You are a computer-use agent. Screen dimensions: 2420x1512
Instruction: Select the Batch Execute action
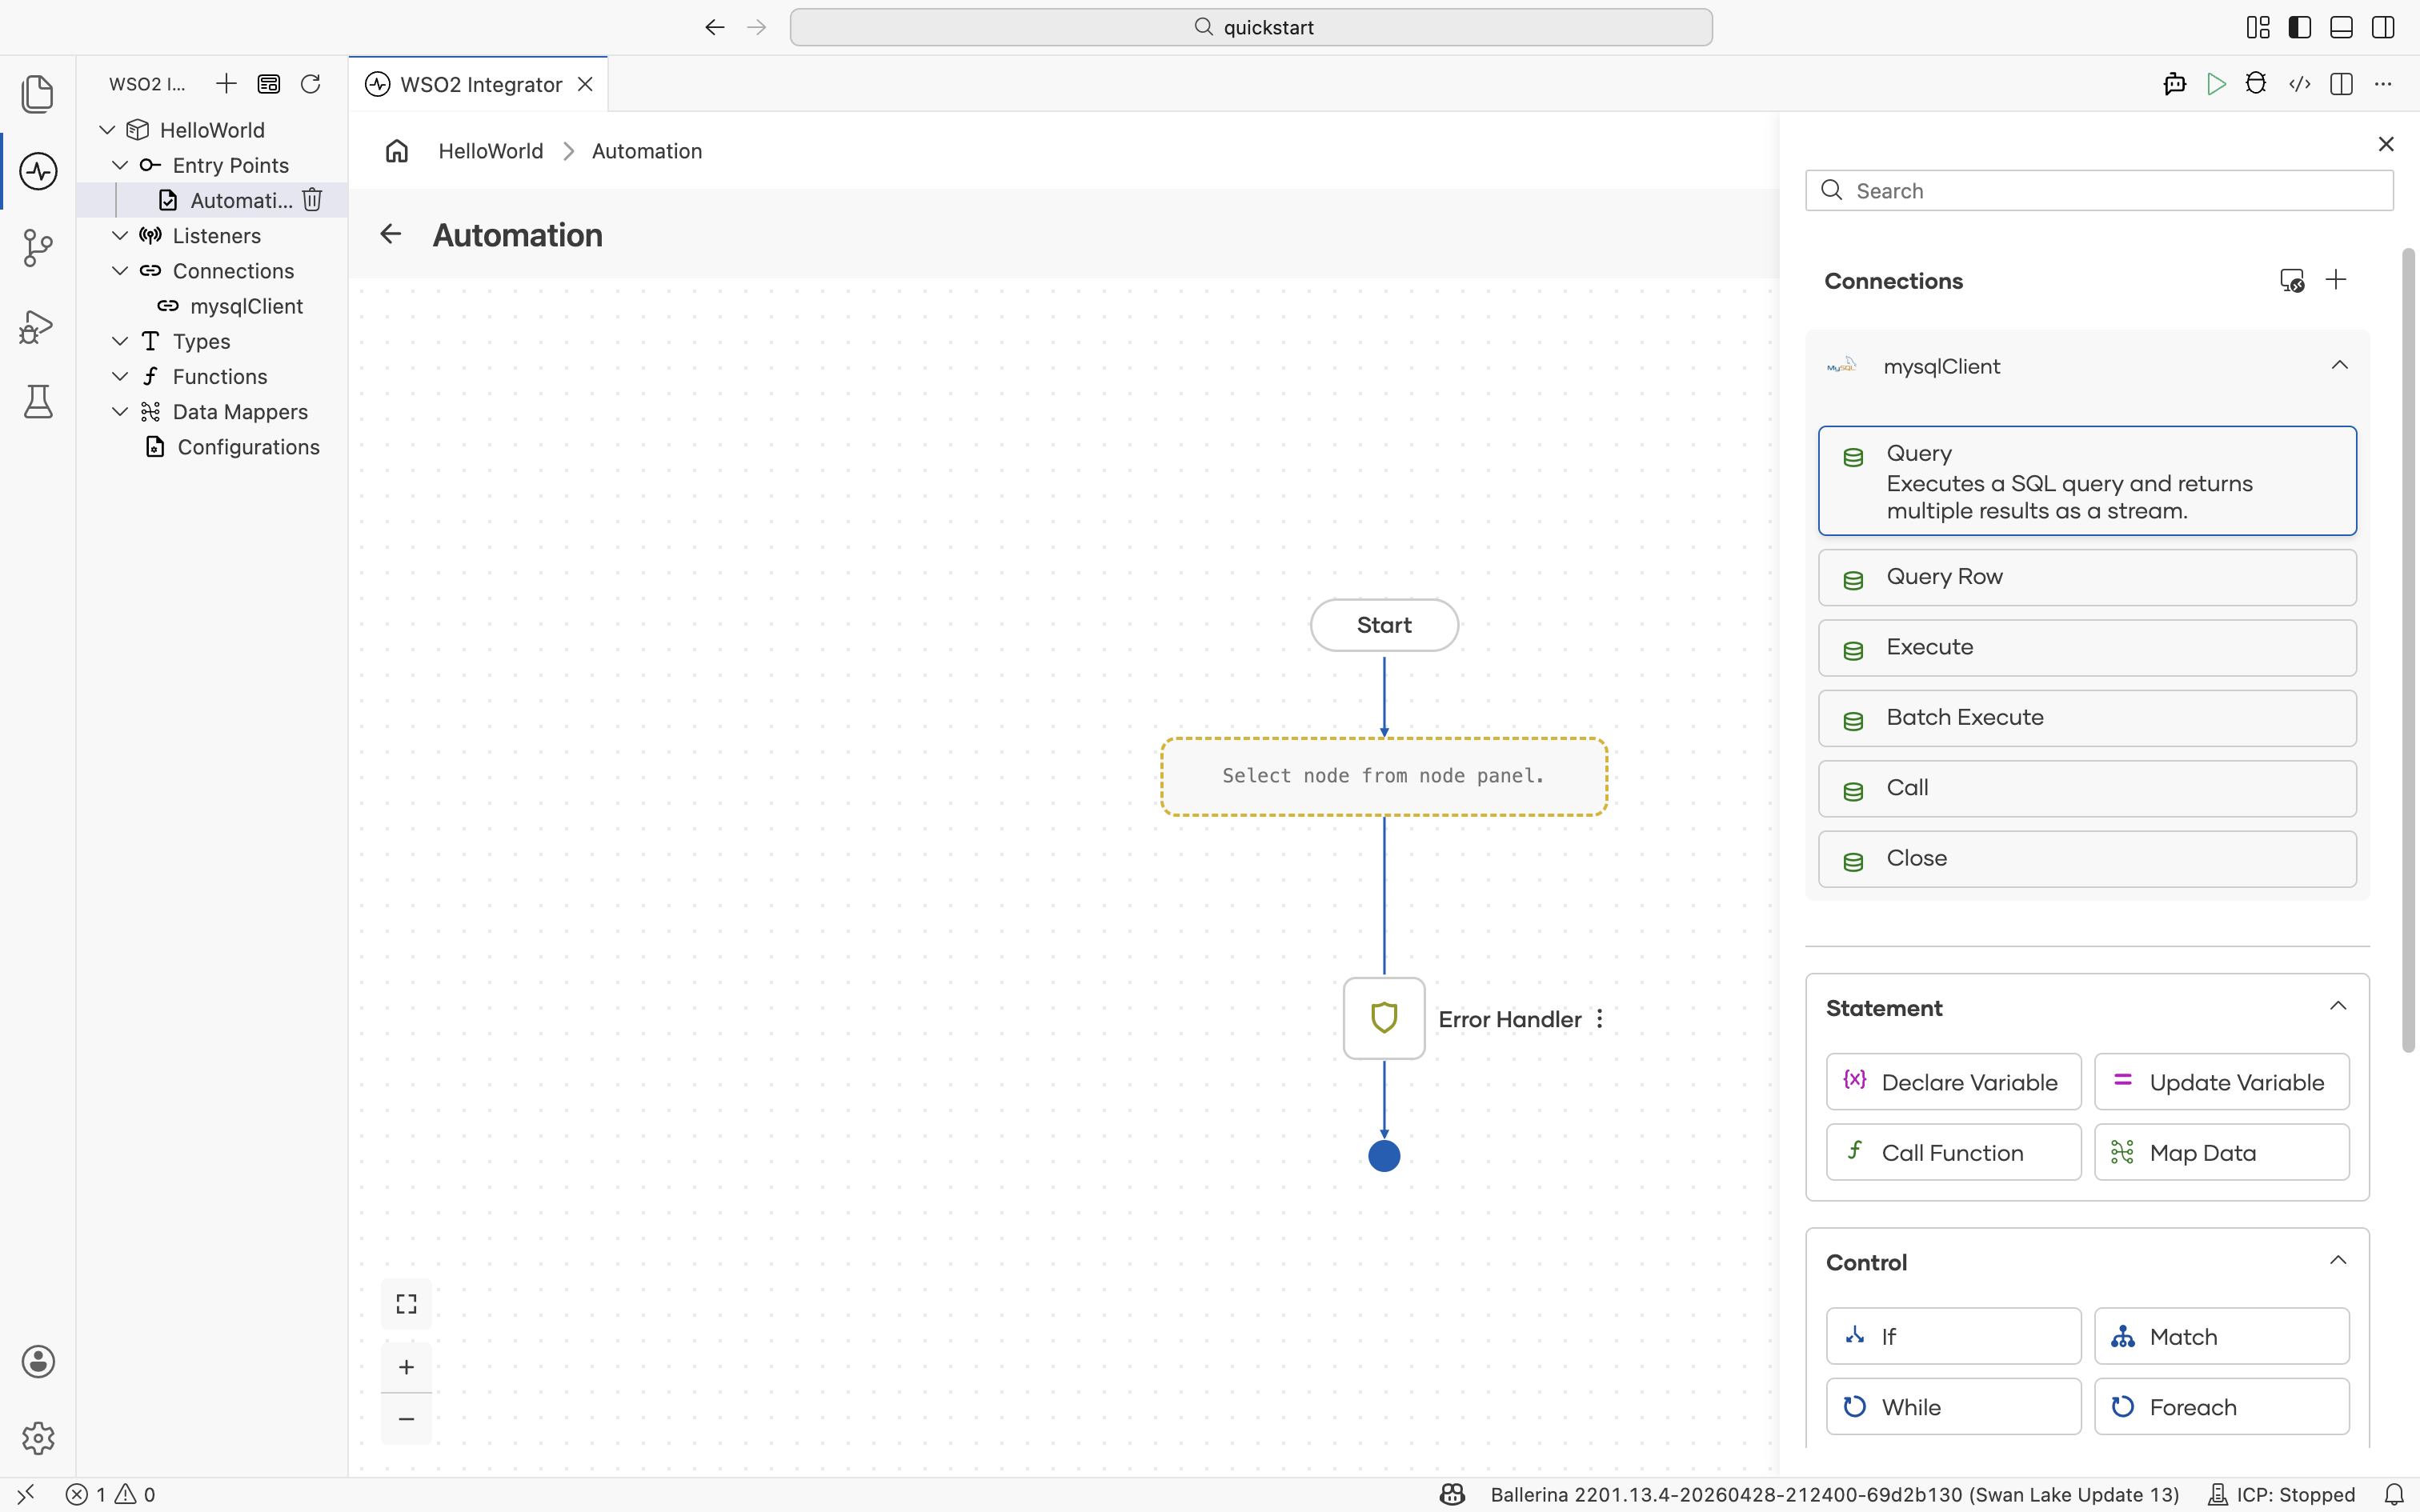[x=2087, y=718]
